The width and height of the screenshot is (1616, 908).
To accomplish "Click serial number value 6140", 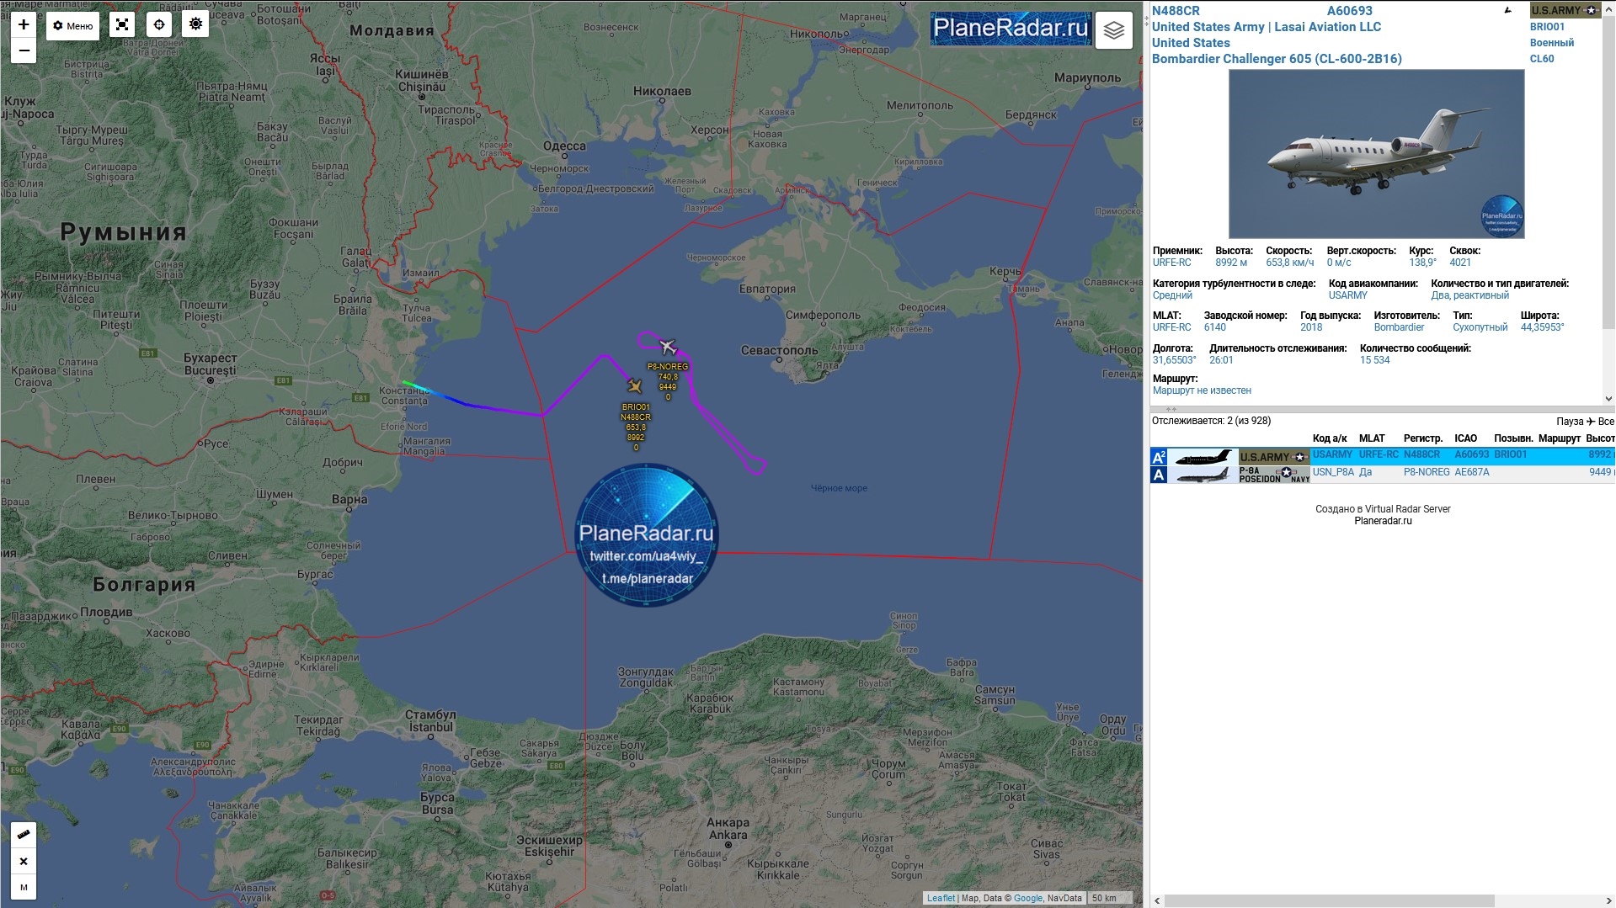I will tap(1215, 327).
